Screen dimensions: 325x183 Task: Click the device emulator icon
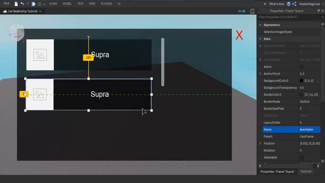(x=252, y=11)
